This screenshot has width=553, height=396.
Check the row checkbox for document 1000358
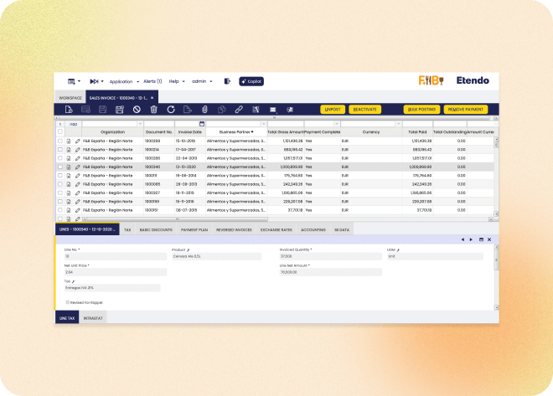pyautogui.click(x=60, y=141)
